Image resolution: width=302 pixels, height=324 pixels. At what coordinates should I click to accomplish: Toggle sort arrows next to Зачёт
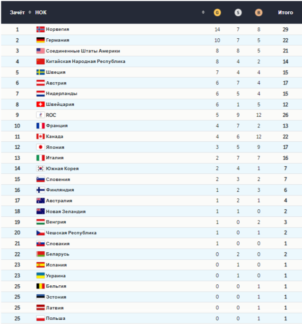point(30,12)
